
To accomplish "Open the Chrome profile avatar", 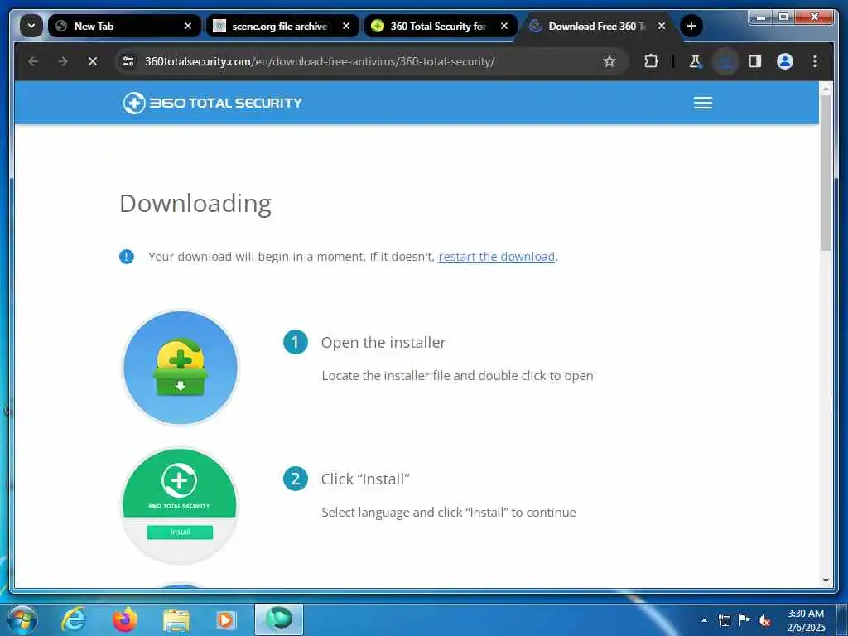I will [785, 61].
